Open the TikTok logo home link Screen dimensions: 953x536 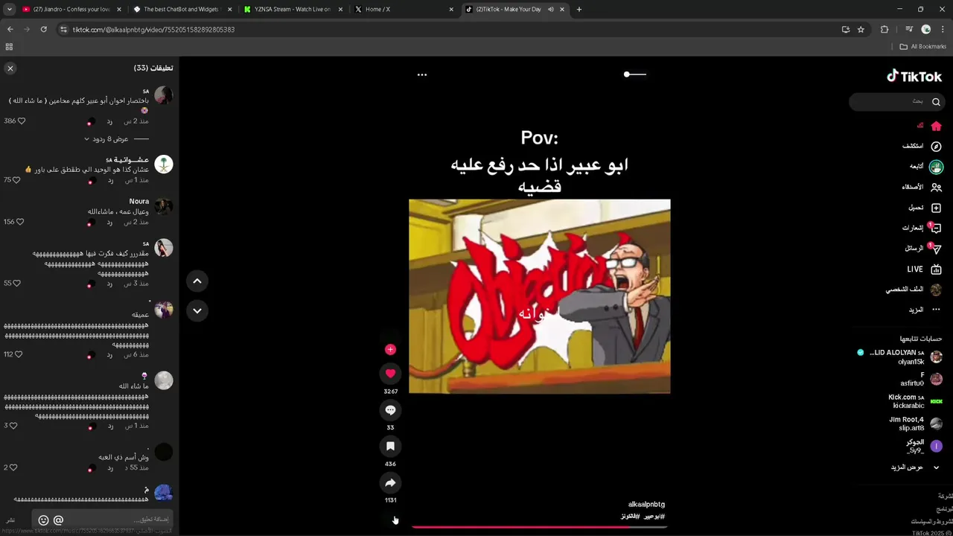click(914, 76)
